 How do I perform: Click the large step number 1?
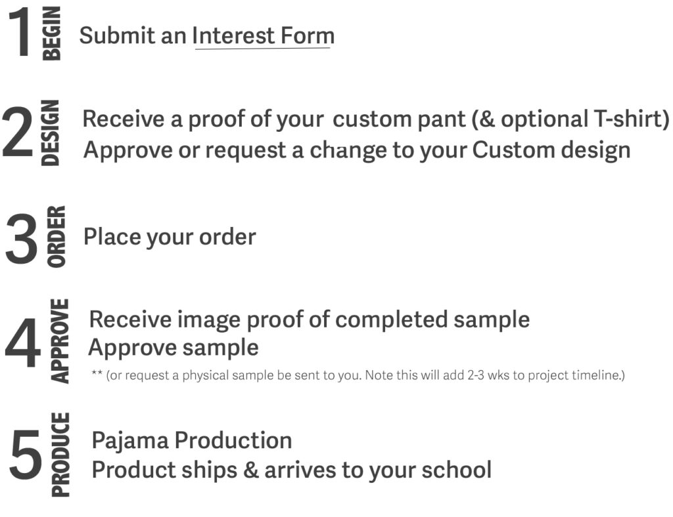point(21,33)
